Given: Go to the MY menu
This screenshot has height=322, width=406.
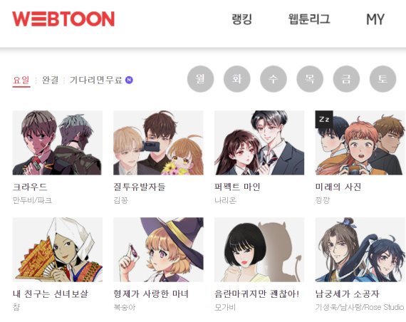Looking at the screenshot, I should [x=375, y=19].
